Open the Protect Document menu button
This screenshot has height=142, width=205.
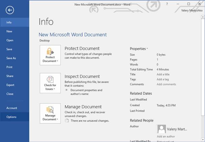tap(50, 55)
